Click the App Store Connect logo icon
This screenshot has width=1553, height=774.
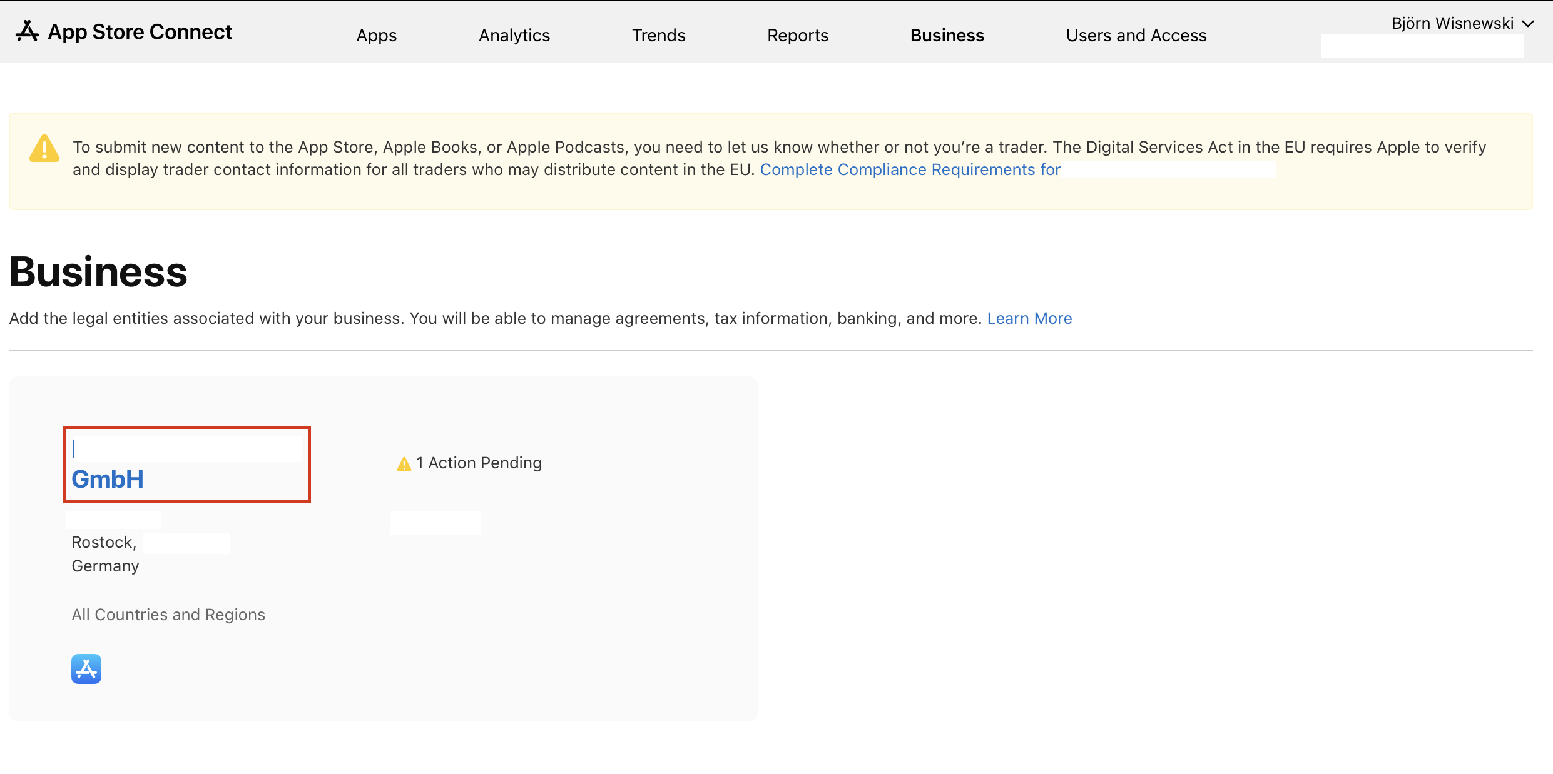(x=27, y=31)
